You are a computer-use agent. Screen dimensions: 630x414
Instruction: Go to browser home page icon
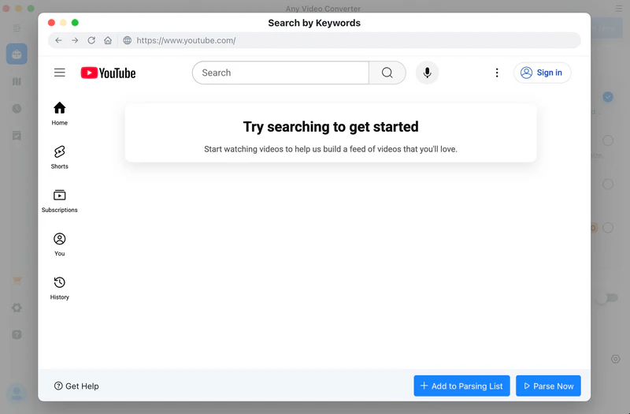(x=108, y=40)
